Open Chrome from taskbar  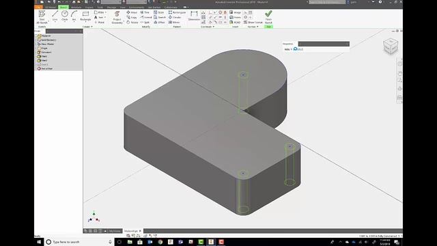click(160, 242)
